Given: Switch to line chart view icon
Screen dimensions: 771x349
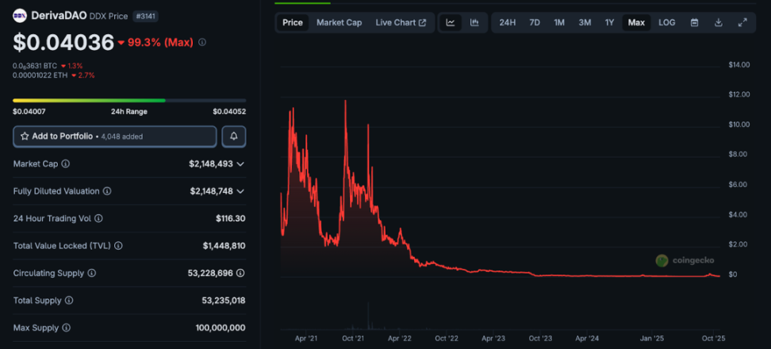Looking at the screenshot, I should point(451,23).
